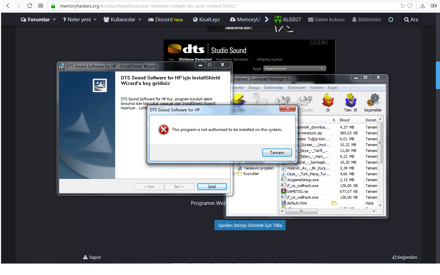Sort IDM list by Durum column header
Viewport: 440px width, 275px height.
[x=371, y=120]
